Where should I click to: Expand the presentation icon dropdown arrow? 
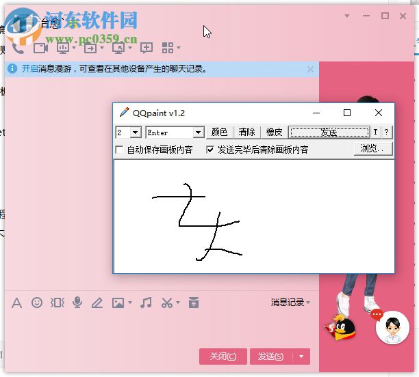74,48
